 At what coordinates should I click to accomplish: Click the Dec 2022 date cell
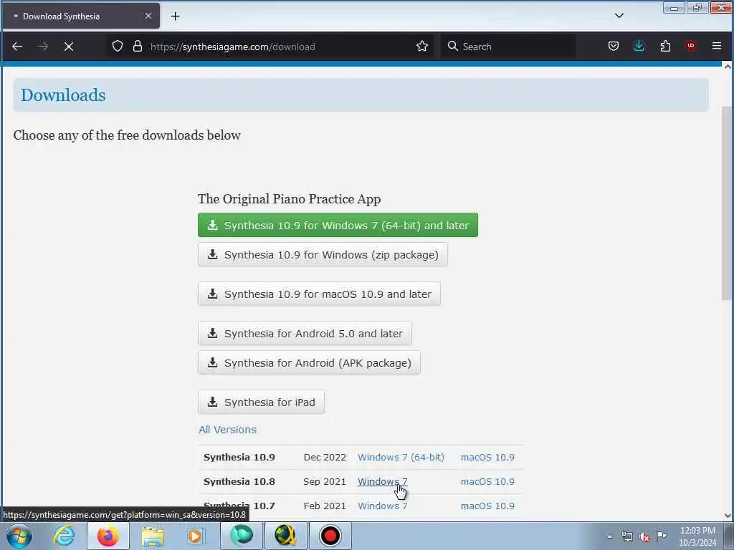[325, 458]
